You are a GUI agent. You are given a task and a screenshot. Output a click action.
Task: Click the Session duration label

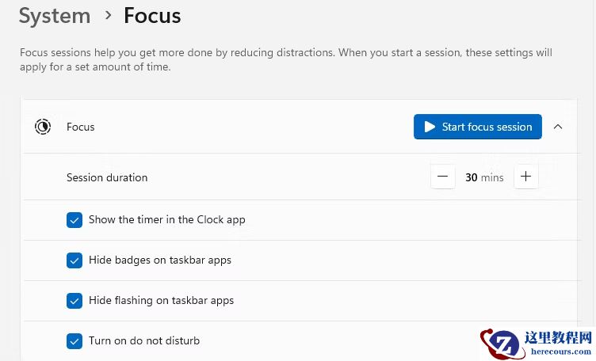pyautogui.click(x=107, y=177)
